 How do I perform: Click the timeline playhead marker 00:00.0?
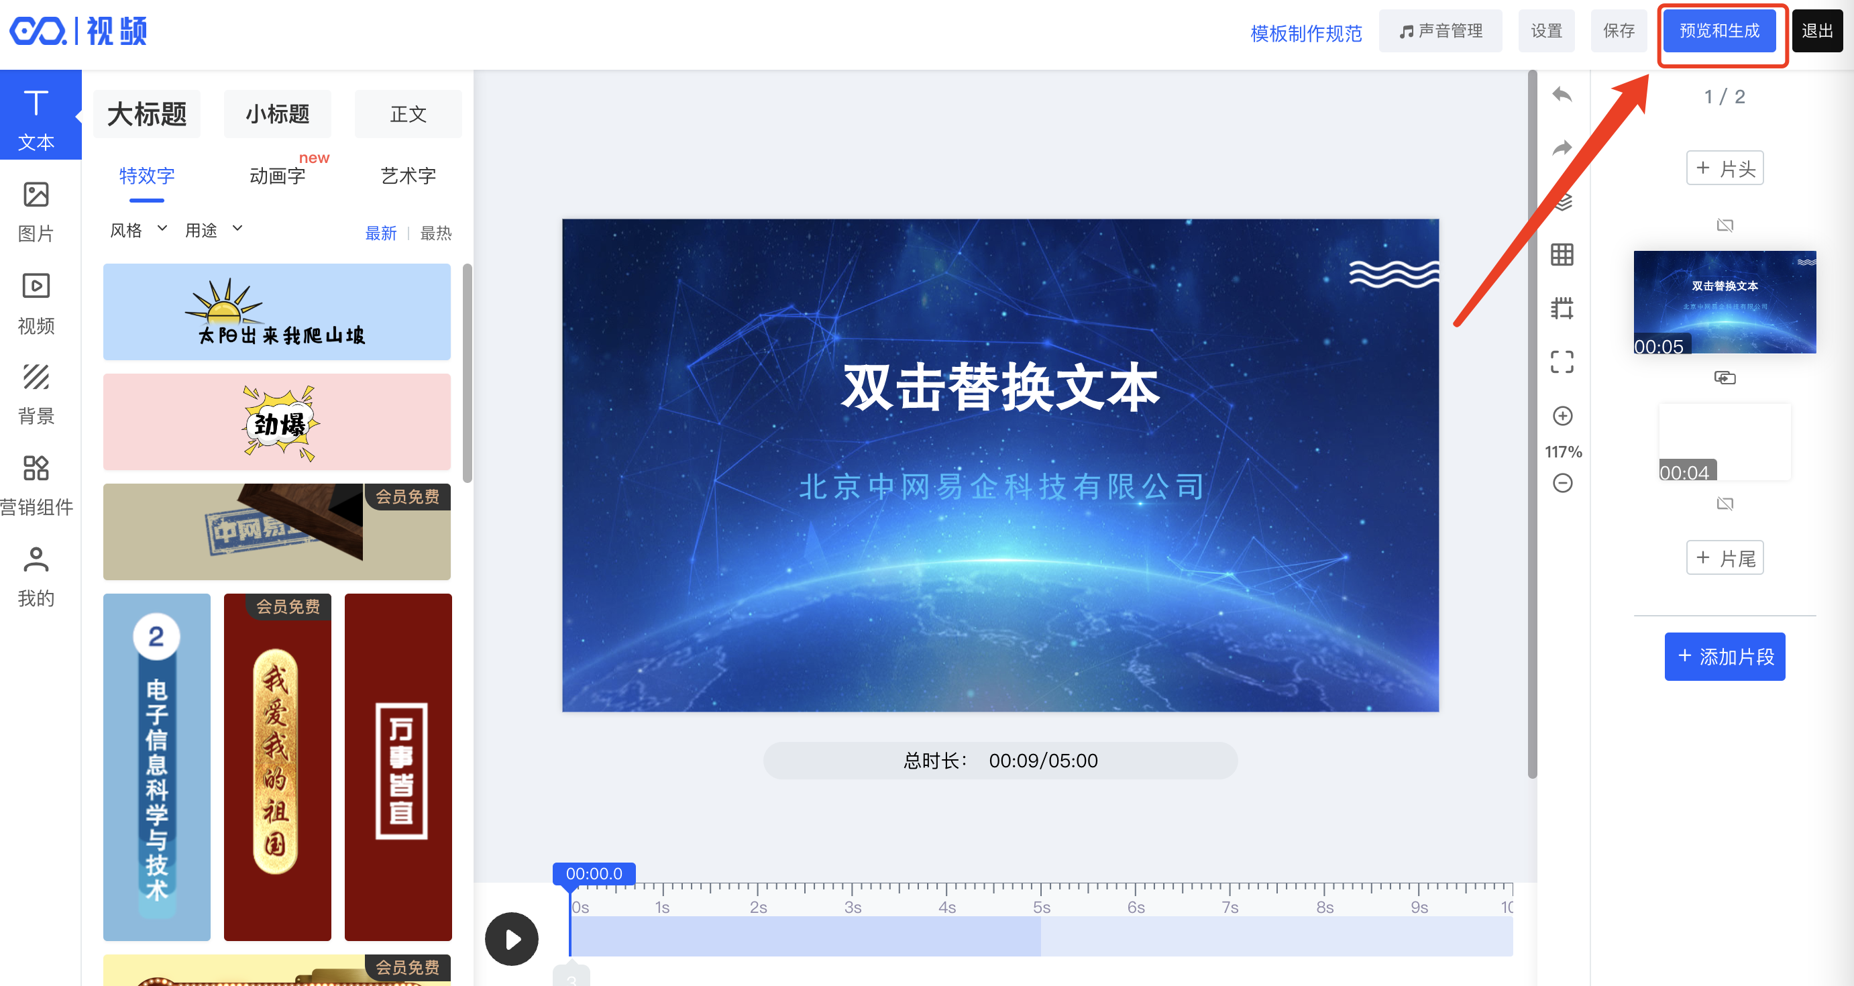click(x=594, y=874)
